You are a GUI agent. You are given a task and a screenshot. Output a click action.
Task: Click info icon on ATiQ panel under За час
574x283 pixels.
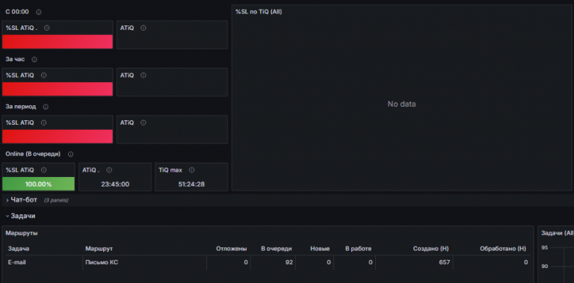pos(143,75)
